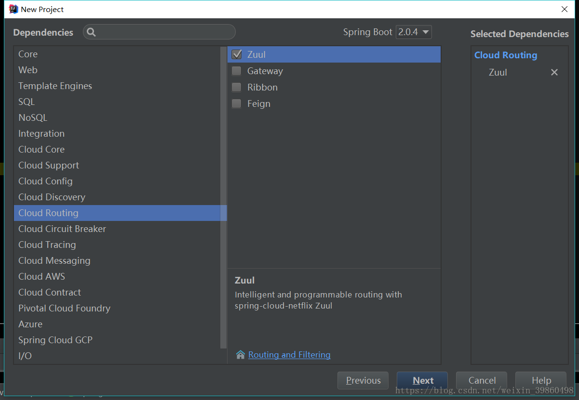The image size is (579, 400).
Task: Open the Template Engines category
Action: pos(117,86)
